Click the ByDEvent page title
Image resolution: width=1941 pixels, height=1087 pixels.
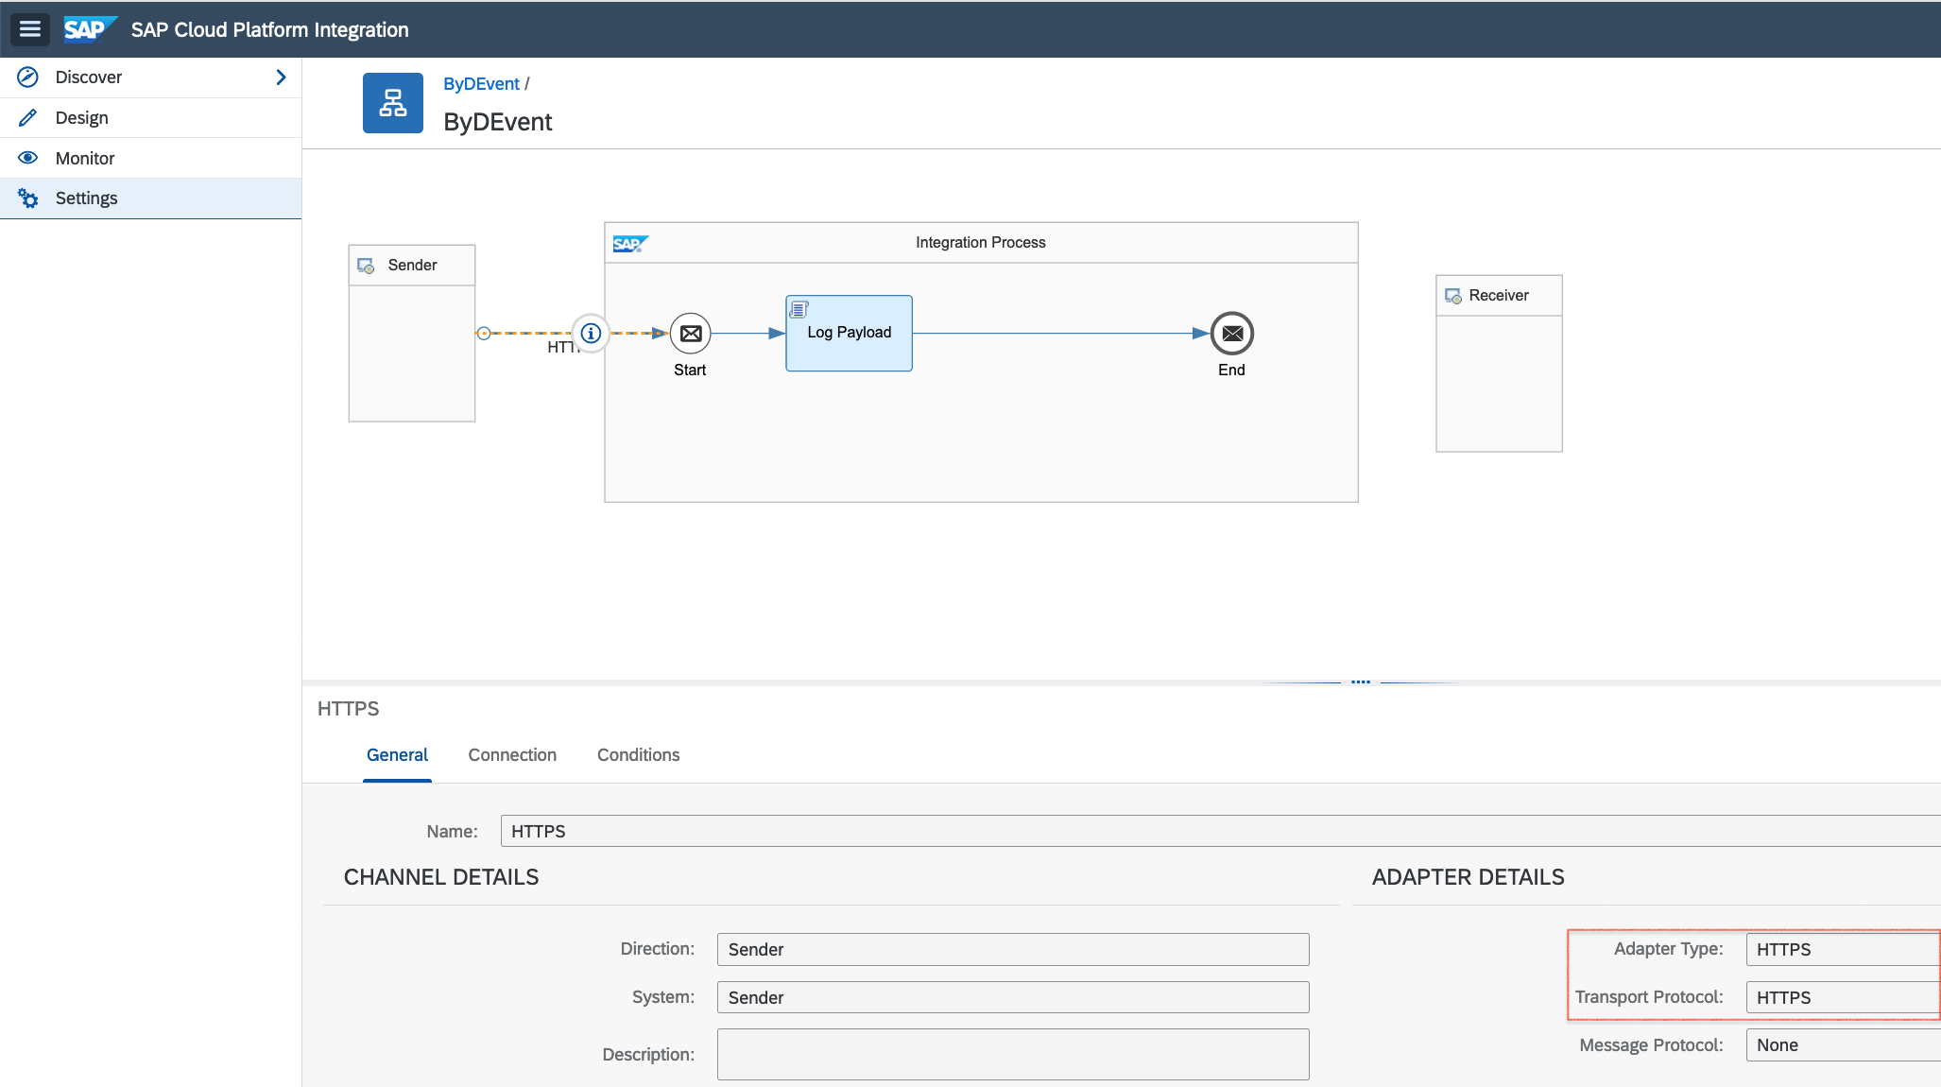click(498, 122)
